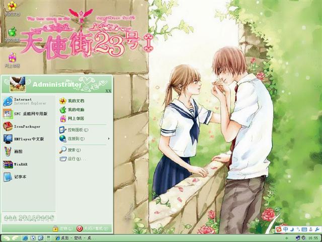Open the wrench settings on IME bar
Screen dimensions: 322x242
point(317,229)
